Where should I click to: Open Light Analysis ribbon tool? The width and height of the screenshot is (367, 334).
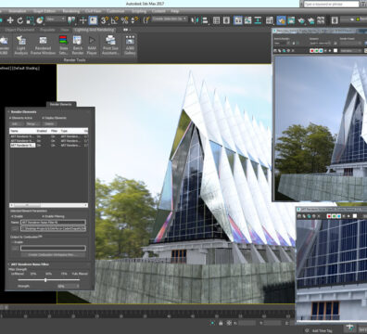(x=21, y=45)
